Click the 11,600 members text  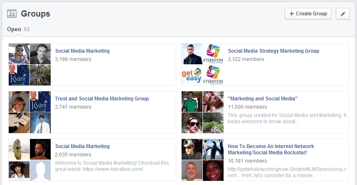(x=247, y=107)
